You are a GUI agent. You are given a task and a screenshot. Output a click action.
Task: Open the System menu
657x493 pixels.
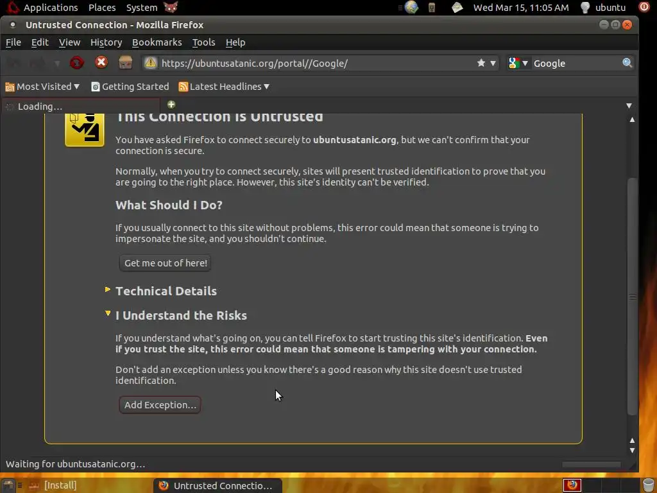click(x=142, y=8)
